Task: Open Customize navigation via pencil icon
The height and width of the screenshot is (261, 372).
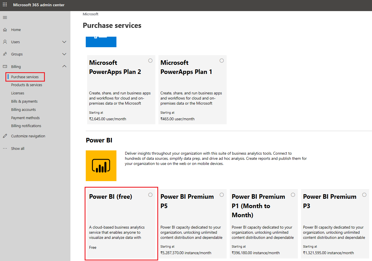Action: 5,136
